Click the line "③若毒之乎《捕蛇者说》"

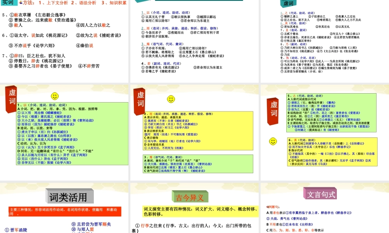pos(159,71)
